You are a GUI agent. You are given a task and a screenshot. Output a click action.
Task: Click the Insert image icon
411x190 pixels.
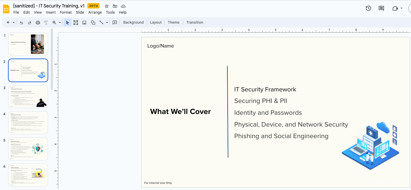84,23
